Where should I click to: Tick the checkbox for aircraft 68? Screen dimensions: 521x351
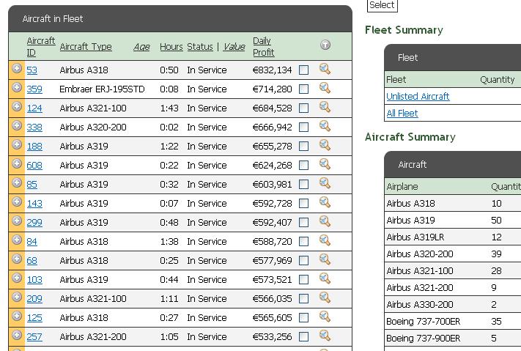point(303,261)
